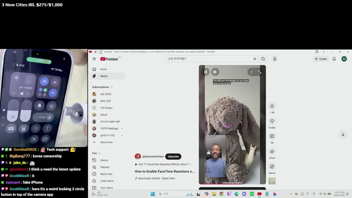
Task: Select Shorts in YouTube sidebar
Action: click(x=108, y=76)
